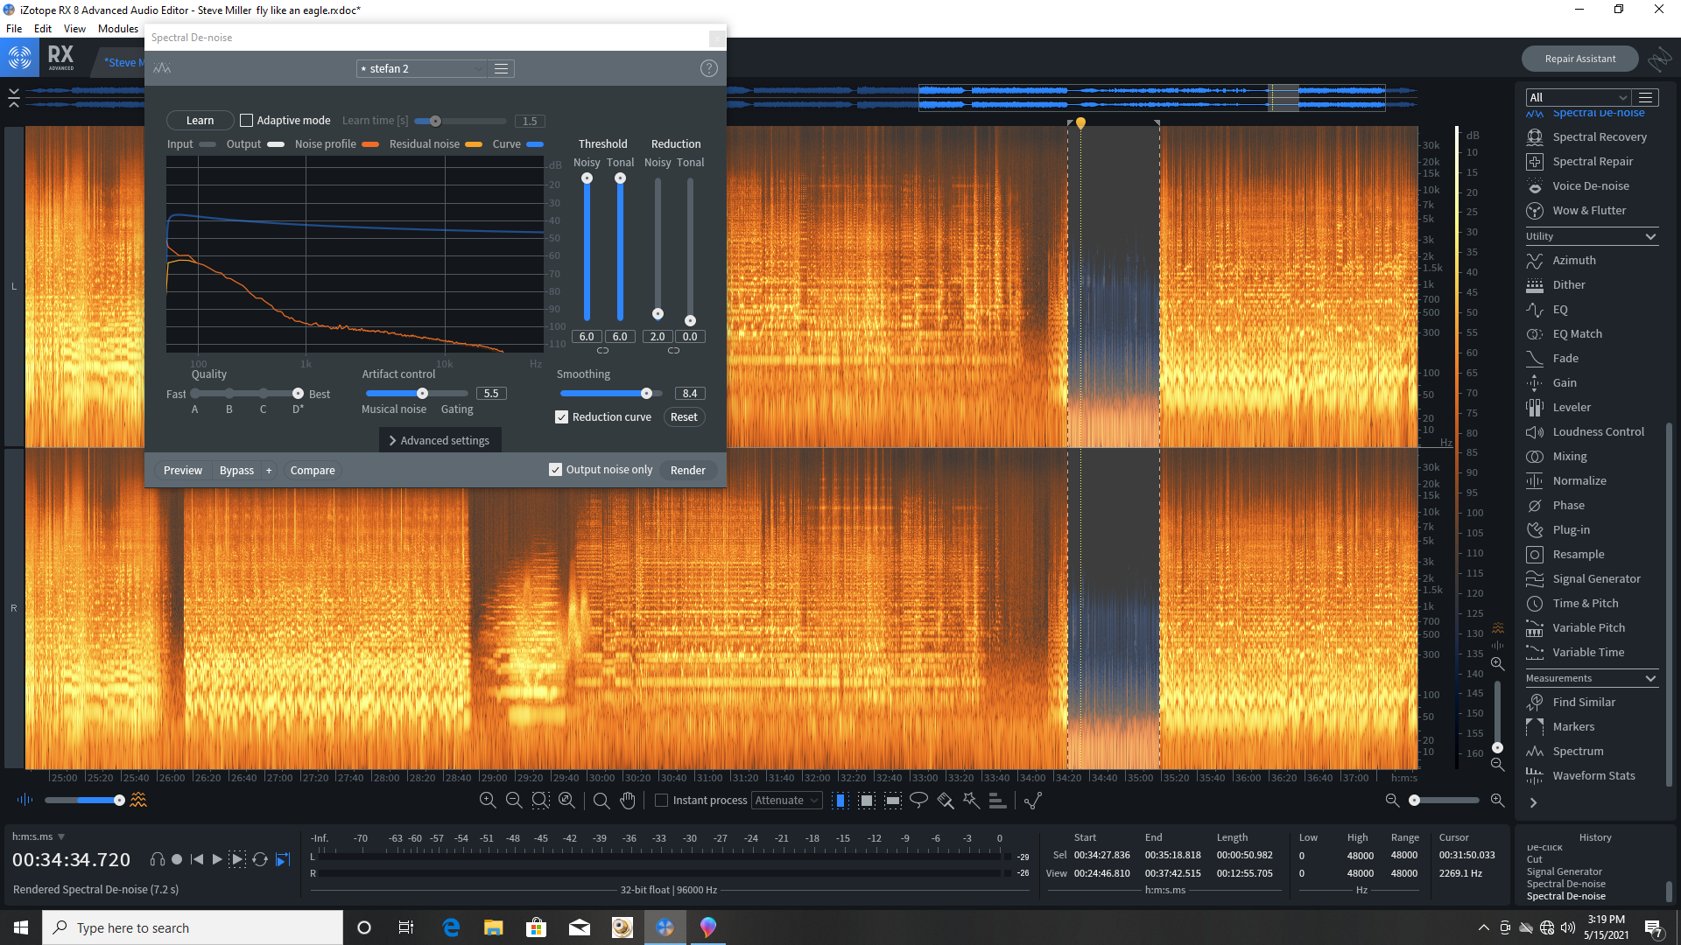The height and width of the screenshot is (945, 1681).
Task: Select the Time-frequency selection tool
Action: [866, 800]
